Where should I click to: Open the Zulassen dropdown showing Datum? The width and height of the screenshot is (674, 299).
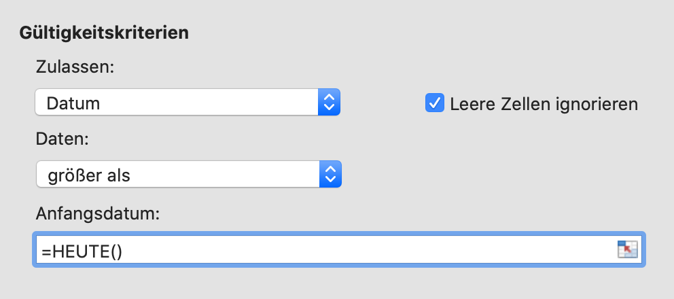point(188,102)
